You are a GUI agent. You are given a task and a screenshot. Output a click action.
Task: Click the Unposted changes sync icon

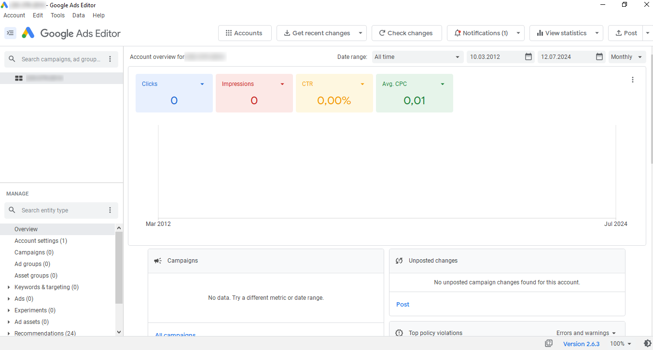click(399, 261)
